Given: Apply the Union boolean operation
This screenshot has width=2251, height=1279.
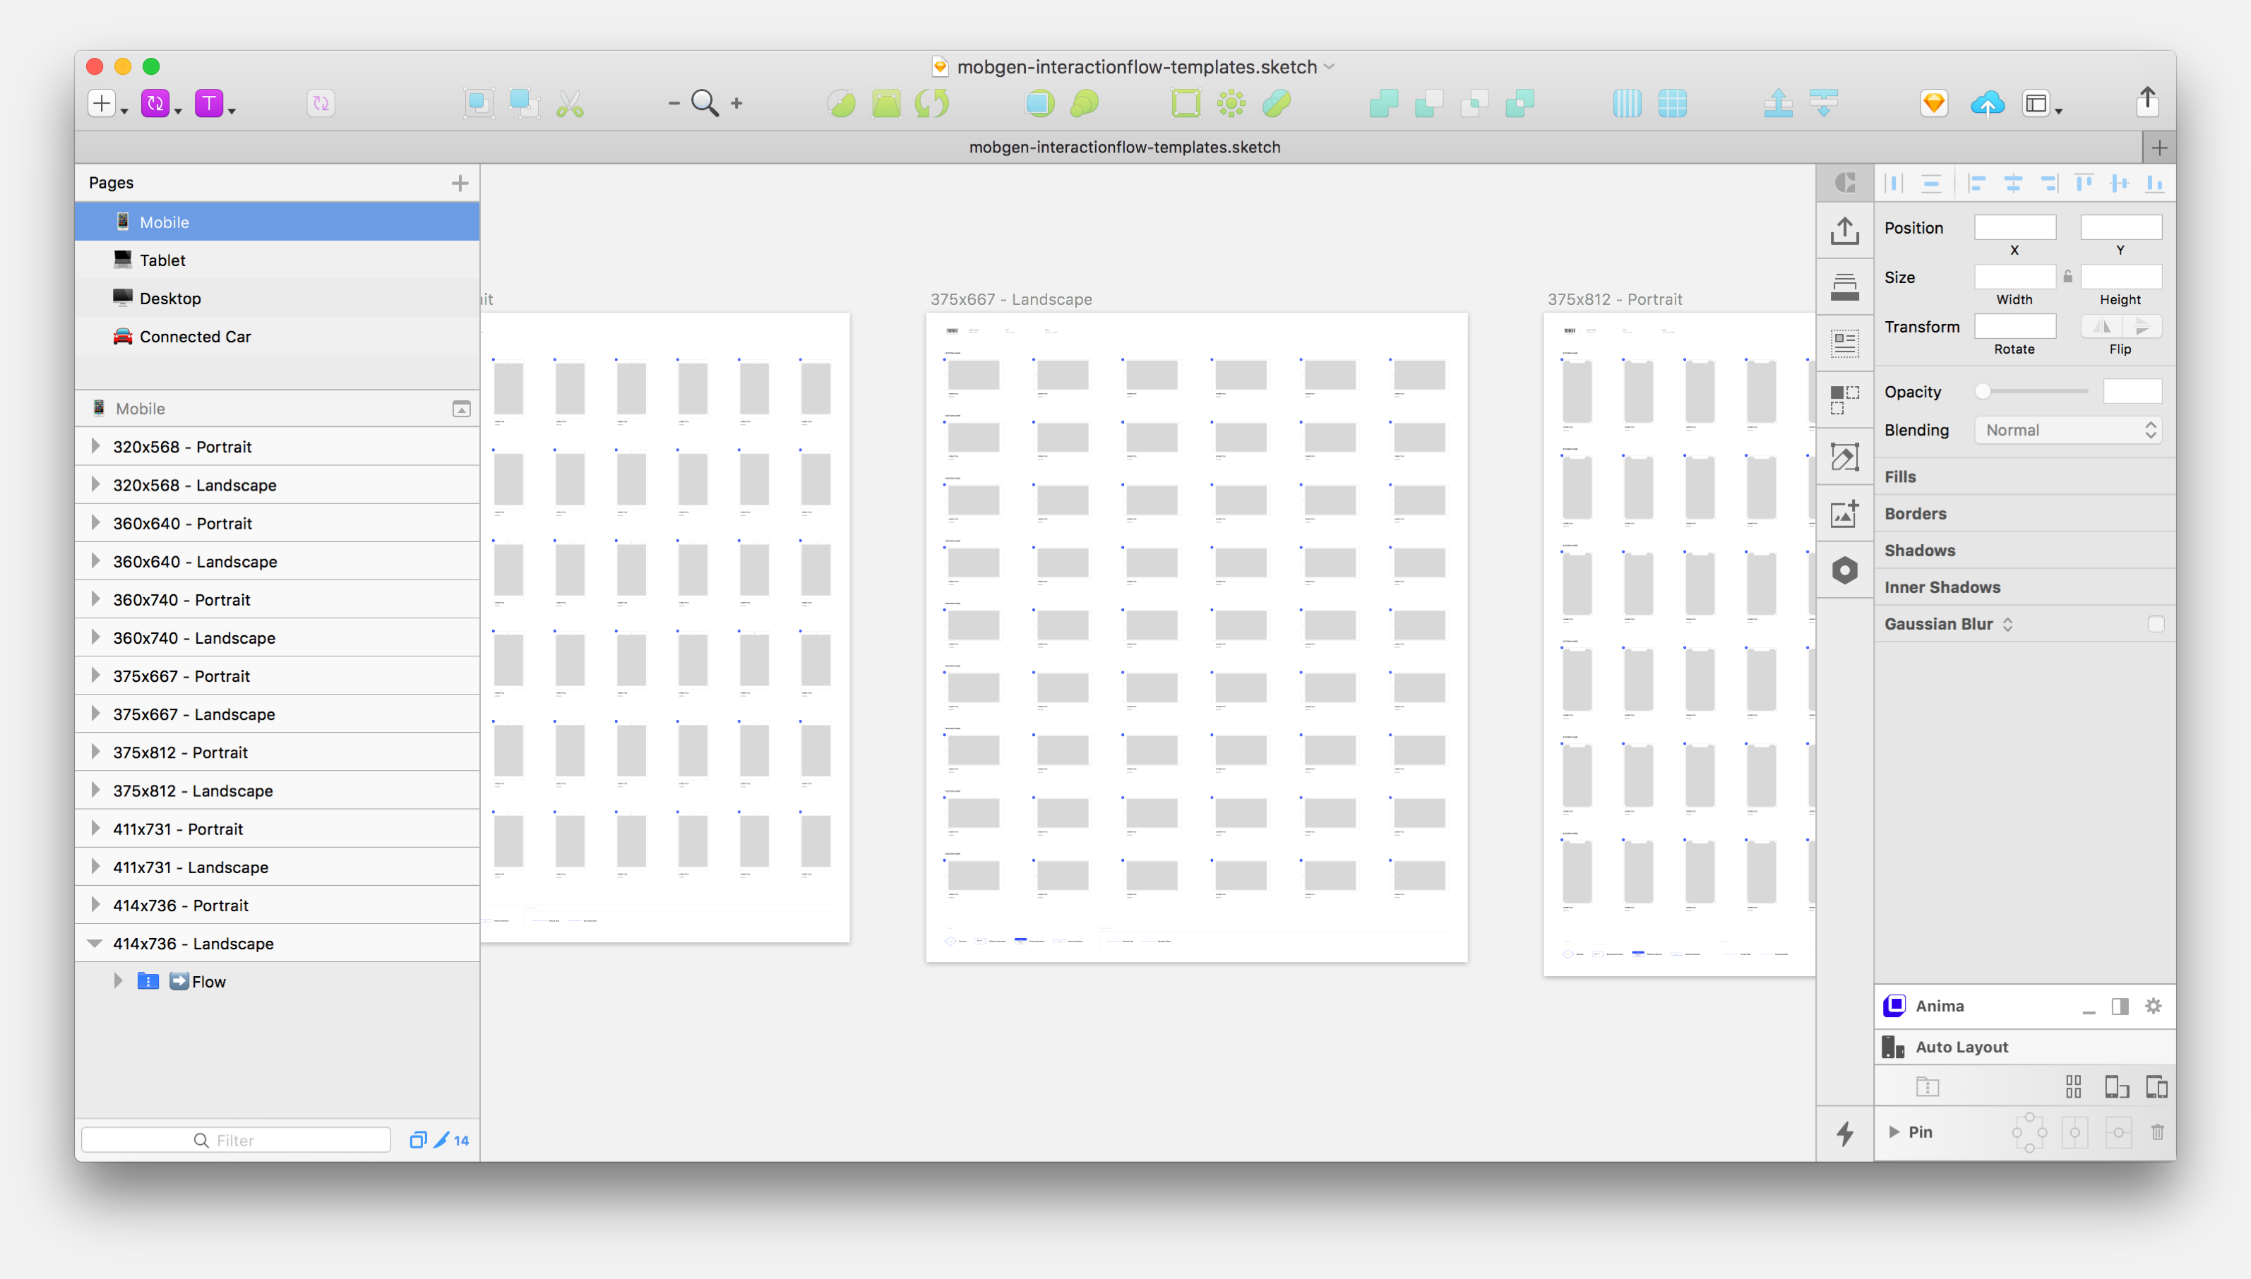Looking at the screenshot, I should coord(1384,103).
